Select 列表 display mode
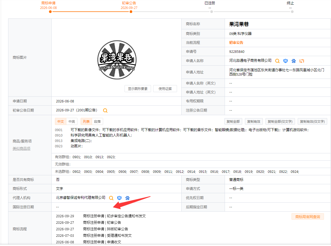This screenshot has width=331, height=246. [x=86, y=122]
